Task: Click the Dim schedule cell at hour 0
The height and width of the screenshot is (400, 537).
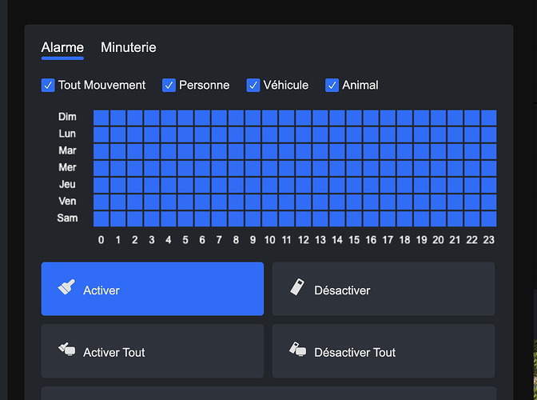Action: 101,118
